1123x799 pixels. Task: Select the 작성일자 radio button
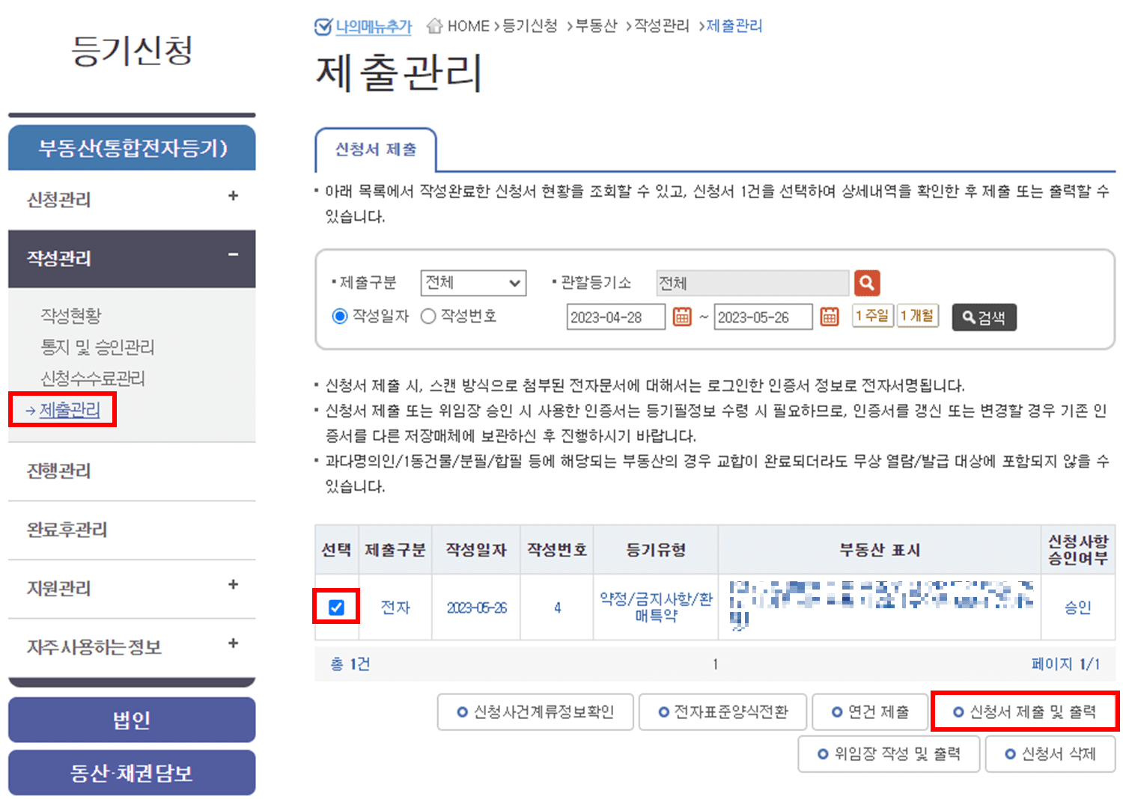[x=340, y=316]
